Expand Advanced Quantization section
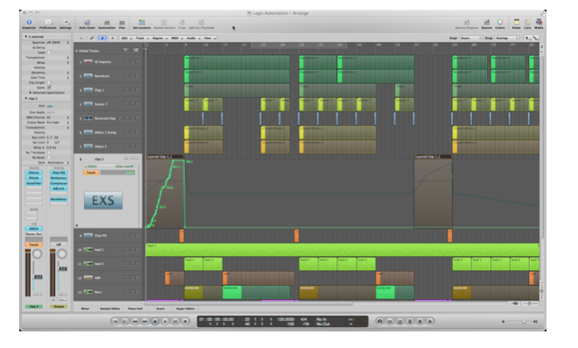This screenshot has width=578, height=348. click(x=31, y=93)
